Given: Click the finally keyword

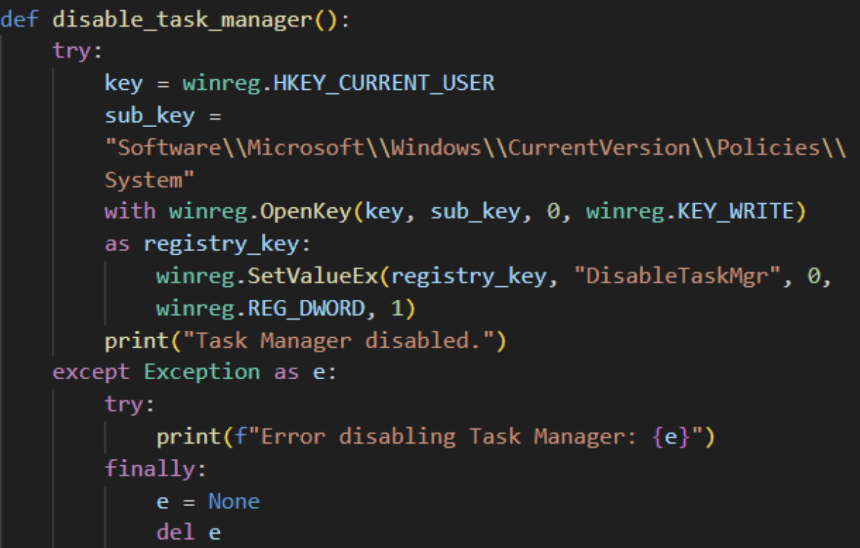Looking at the screenshot, I should click(150, 468).
